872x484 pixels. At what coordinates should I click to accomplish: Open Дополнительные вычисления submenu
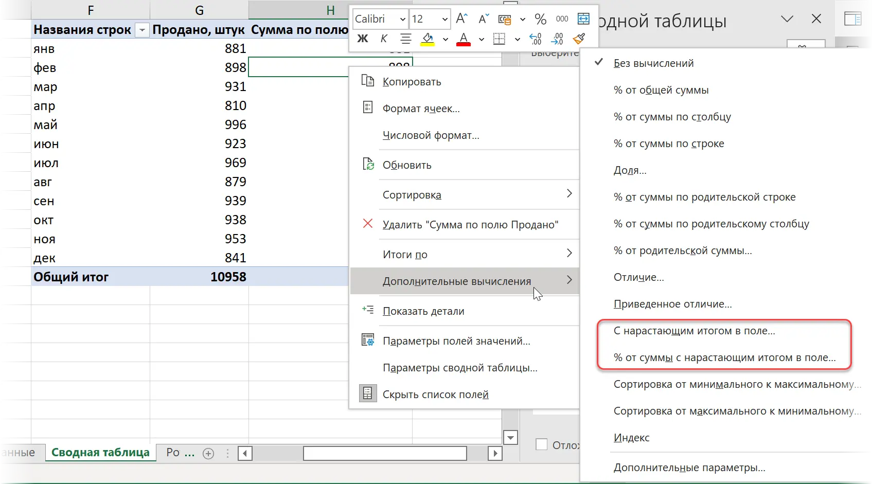(464, 281)
